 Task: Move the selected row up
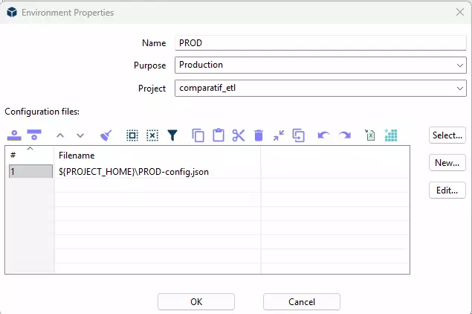pyautogui.click(x=60, y=135)
